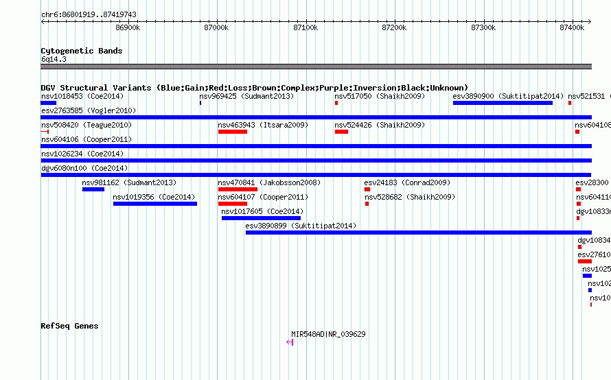Screen dimensions: 611x380
Task: Click the RefSeq Genes track title
Action: 69,326
